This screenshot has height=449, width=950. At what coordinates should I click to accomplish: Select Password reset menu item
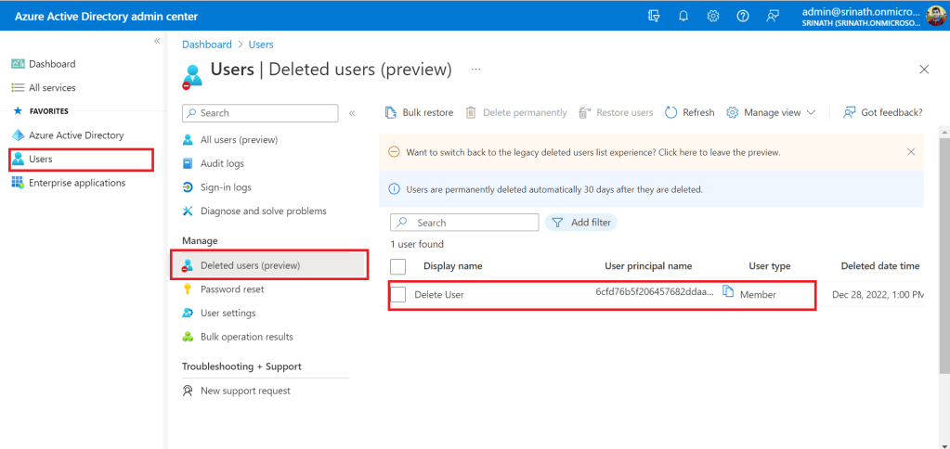(232, 289)
